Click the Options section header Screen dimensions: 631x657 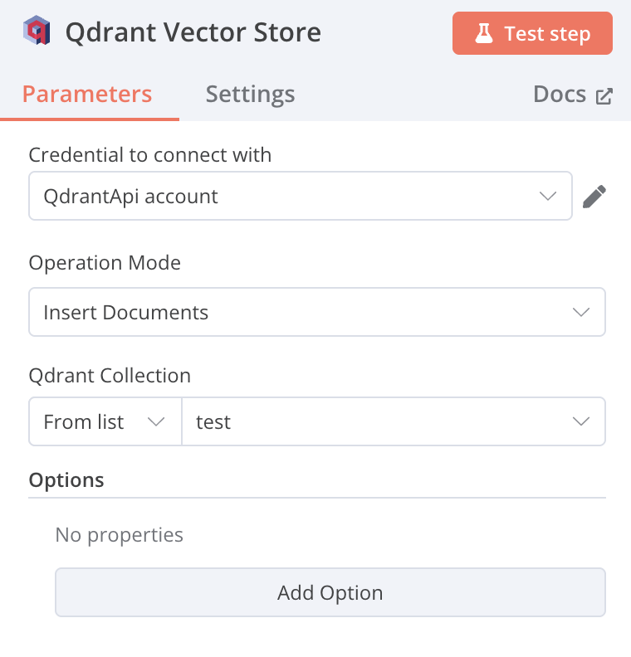[66, 480]
